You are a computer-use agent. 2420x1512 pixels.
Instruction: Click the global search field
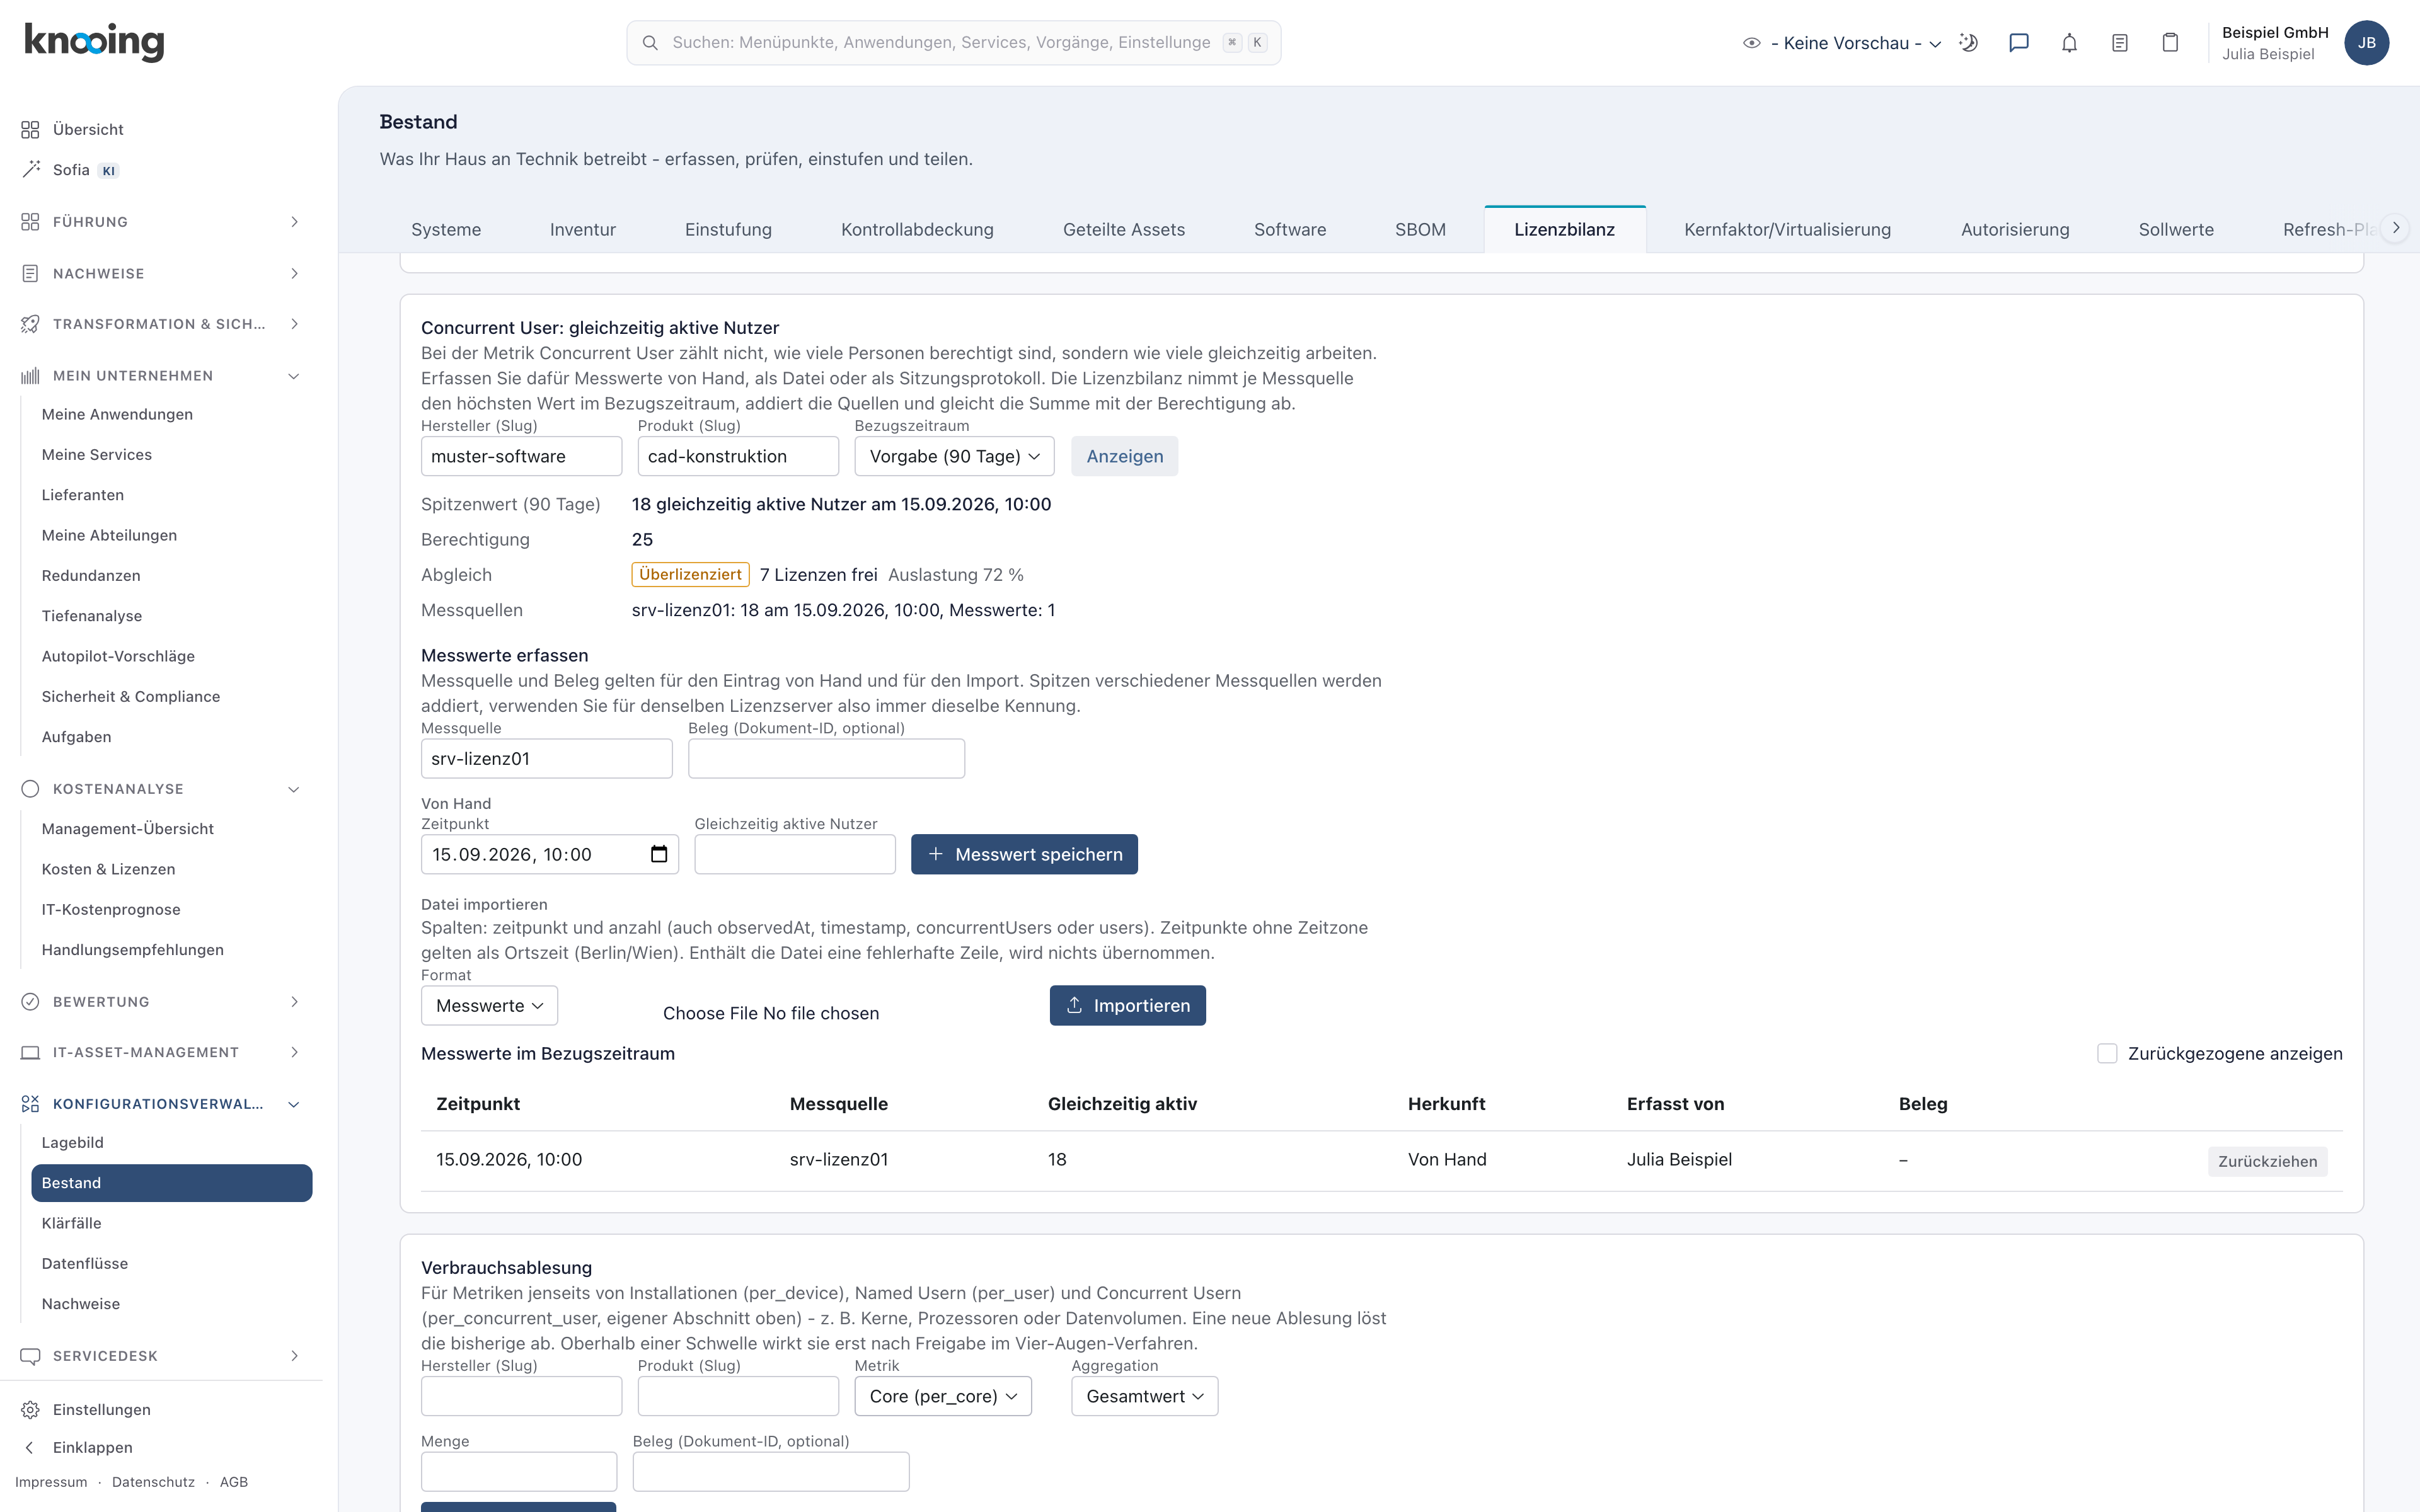(953, 43)
